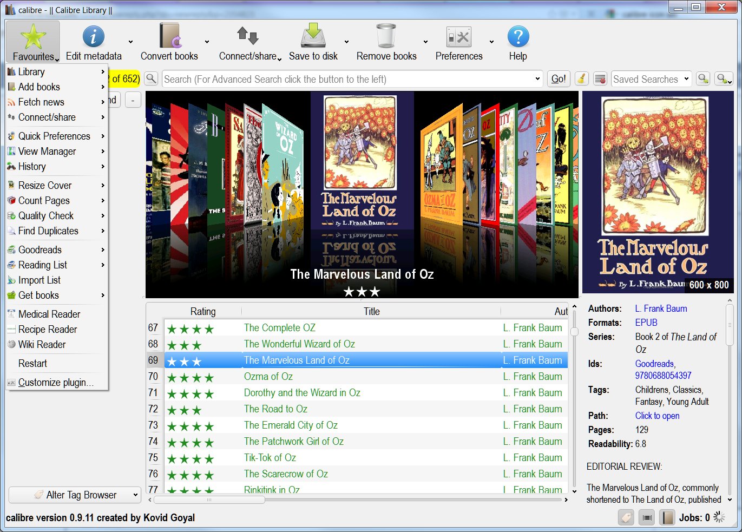Open the Count Pages plugin submenu
Image resolution: width=742 pixels, height=532 pixels.
(56, 200)
